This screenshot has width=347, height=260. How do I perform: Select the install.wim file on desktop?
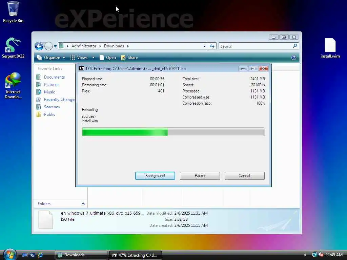pos(330,48)
